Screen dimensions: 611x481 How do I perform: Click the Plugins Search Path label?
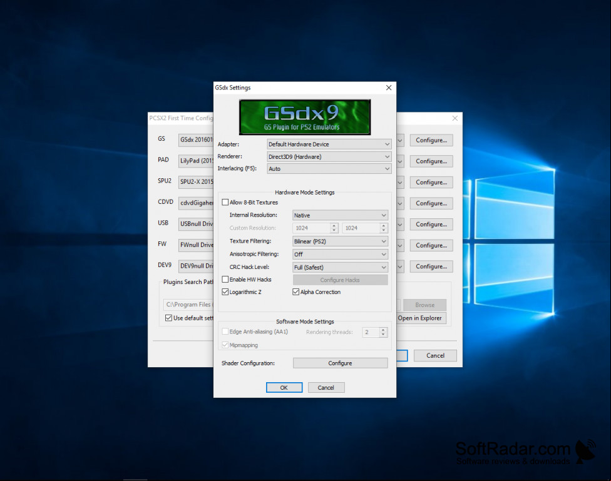click(188, 282)
